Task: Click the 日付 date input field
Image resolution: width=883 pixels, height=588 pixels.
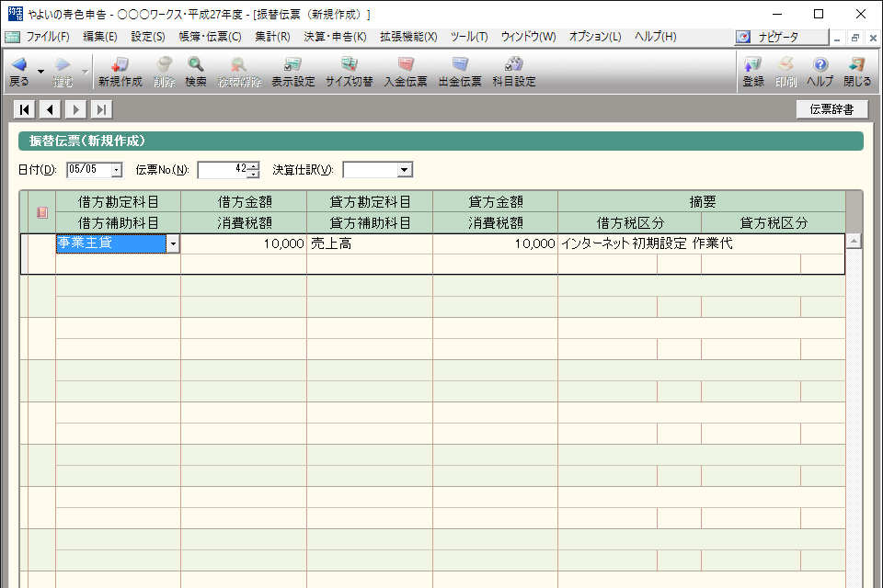Action: click(x=88, y=169)
